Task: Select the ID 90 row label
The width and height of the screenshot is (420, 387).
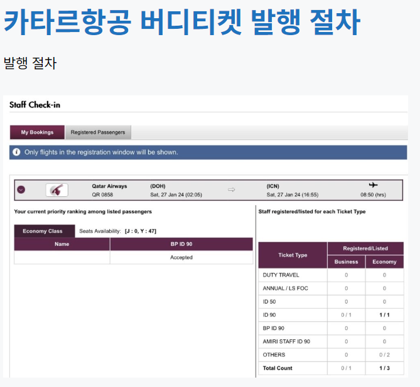Action: (x=269, y=315)
